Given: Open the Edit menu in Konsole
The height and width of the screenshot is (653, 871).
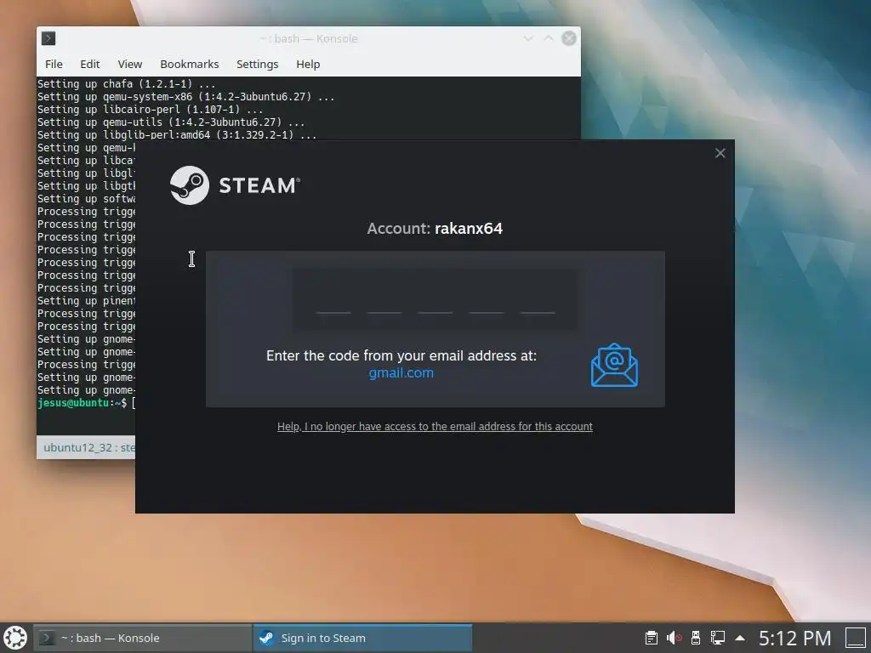Looking at the screenshot, I should coord(90,64).
